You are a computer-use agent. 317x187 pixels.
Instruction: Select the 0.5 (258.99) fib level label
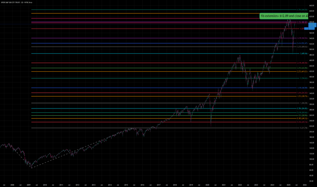[x=303, y=116]
